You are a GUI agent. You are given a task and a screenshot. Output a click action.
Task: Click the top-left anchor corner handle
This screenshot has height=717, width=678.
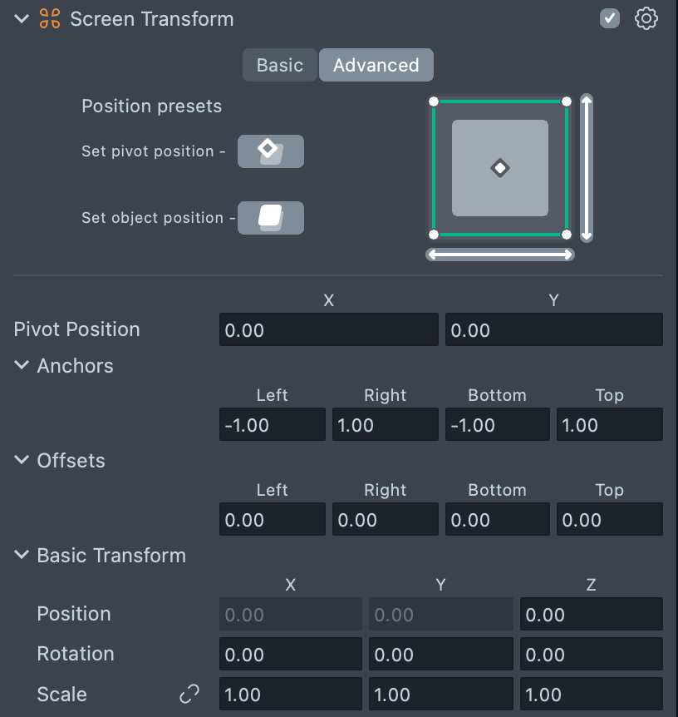coord(434,101)
